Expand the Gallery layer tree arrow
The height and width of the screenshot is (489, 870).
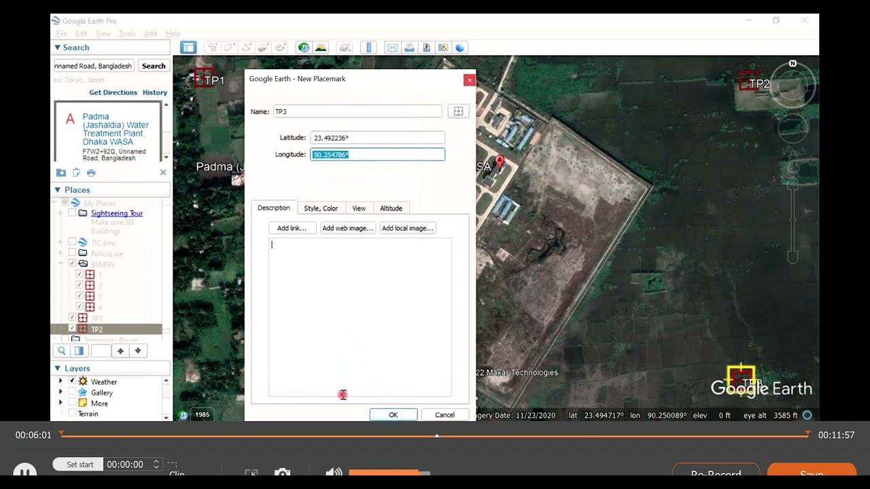[x=61, y=393]
